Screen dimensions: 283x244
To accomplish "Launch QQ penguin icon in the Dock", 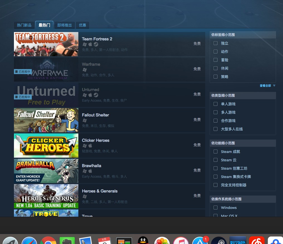I will click(x=143, y=241).
